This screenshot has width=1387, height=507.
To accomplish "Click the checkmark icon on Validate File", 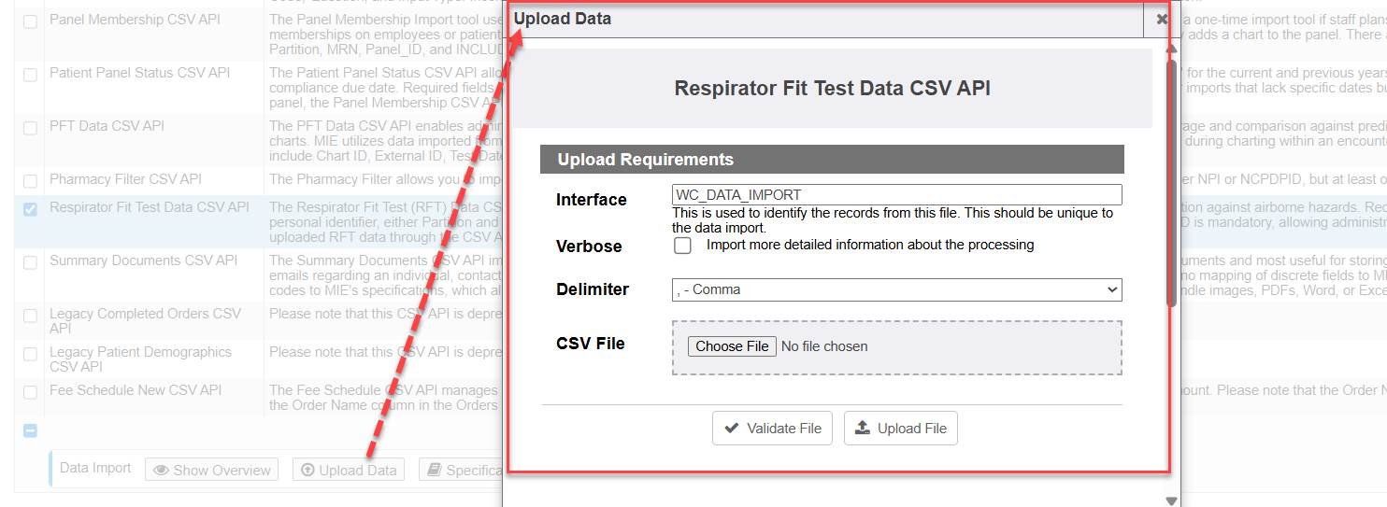I will (731, 429).
